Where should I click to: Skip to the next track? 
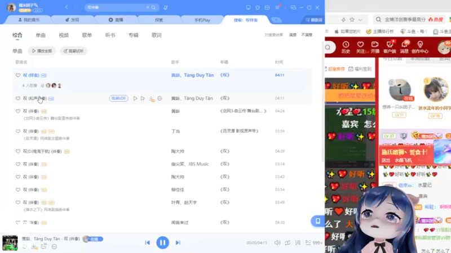click(178, 243)
